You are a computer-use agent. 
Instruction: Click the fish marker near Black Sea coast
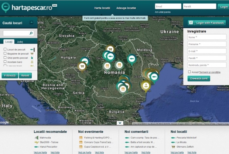[x=154, y=77]
